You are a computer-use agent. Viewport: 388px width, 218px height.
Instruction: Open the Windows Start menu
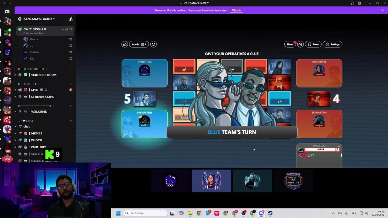(x=118, y=213)
